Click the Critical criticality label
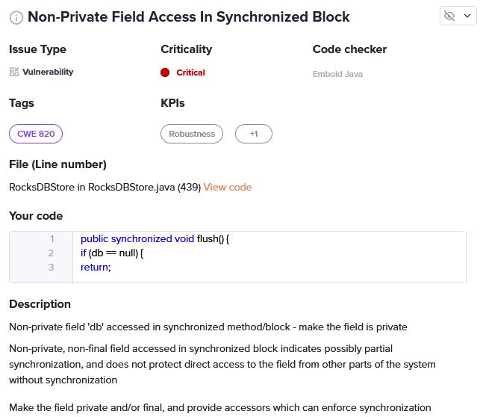This screenshot has width=480, height=417. pos(190,72)
